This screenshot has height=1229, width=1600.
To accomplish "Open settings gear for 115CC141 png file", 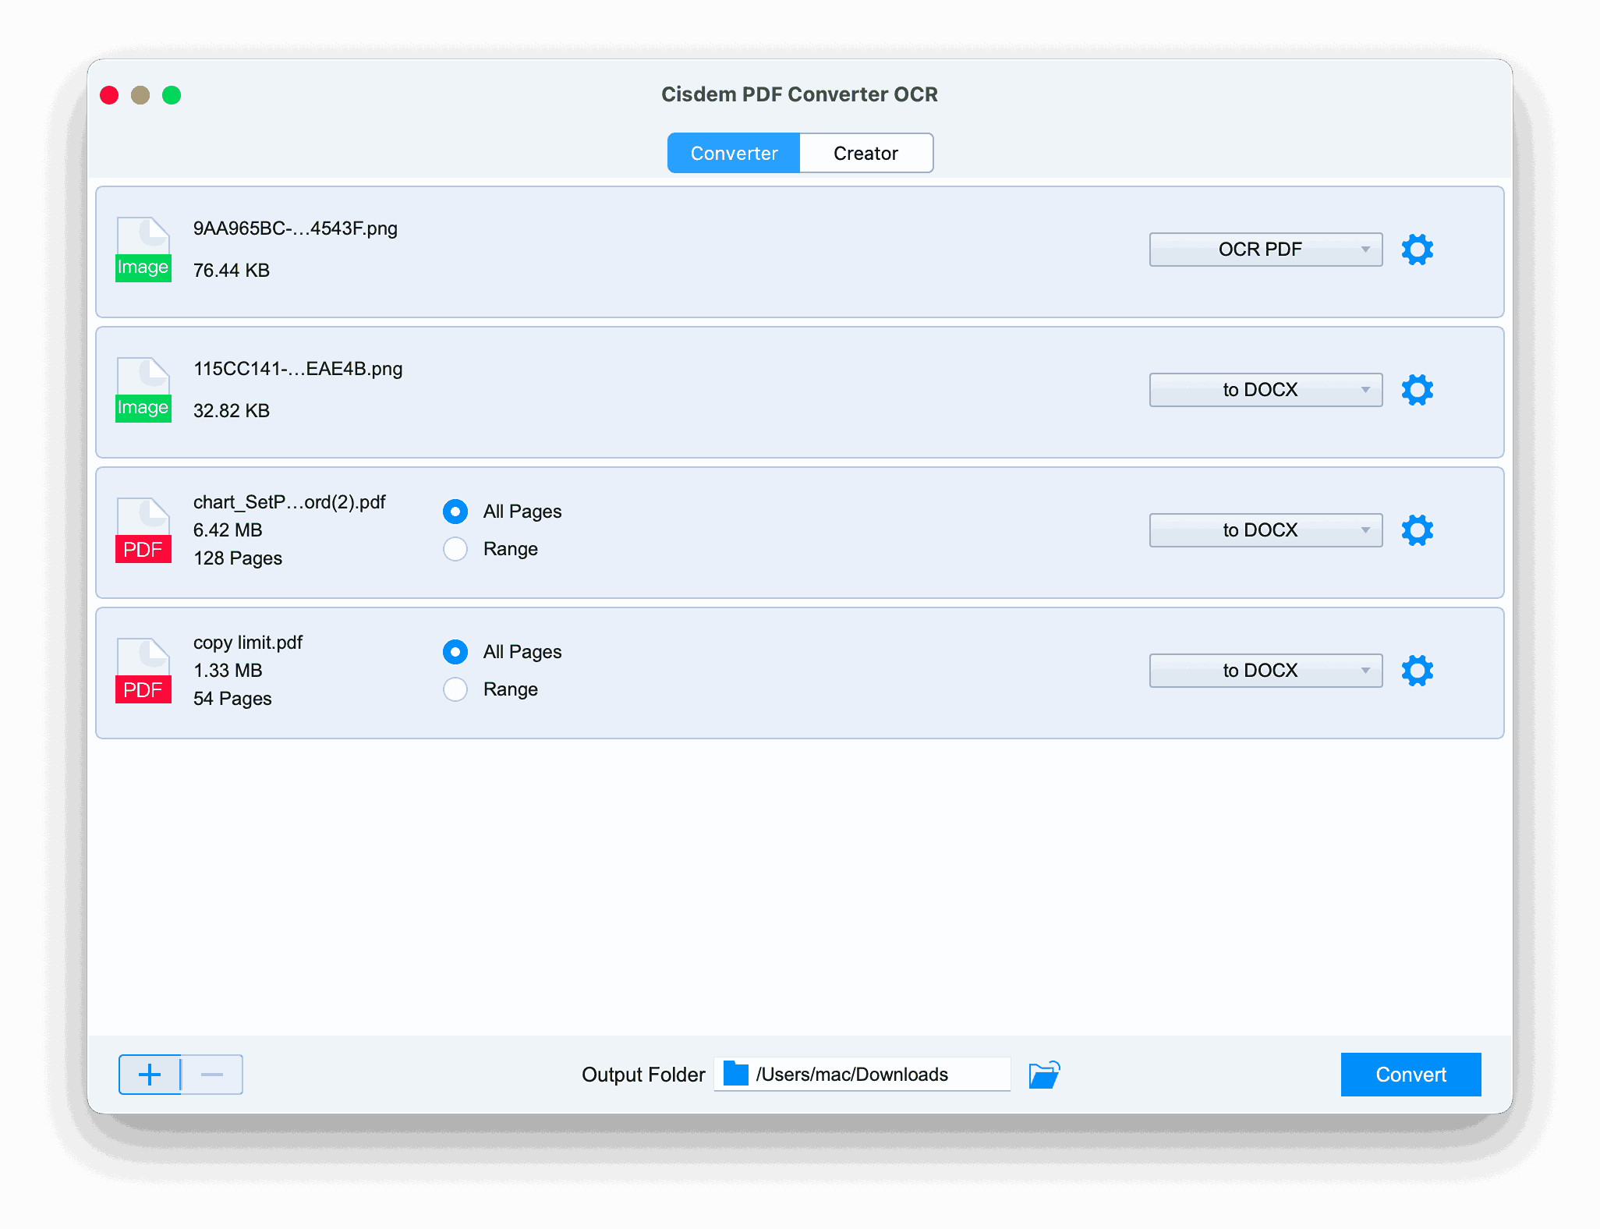I will tap(1417, 390).
